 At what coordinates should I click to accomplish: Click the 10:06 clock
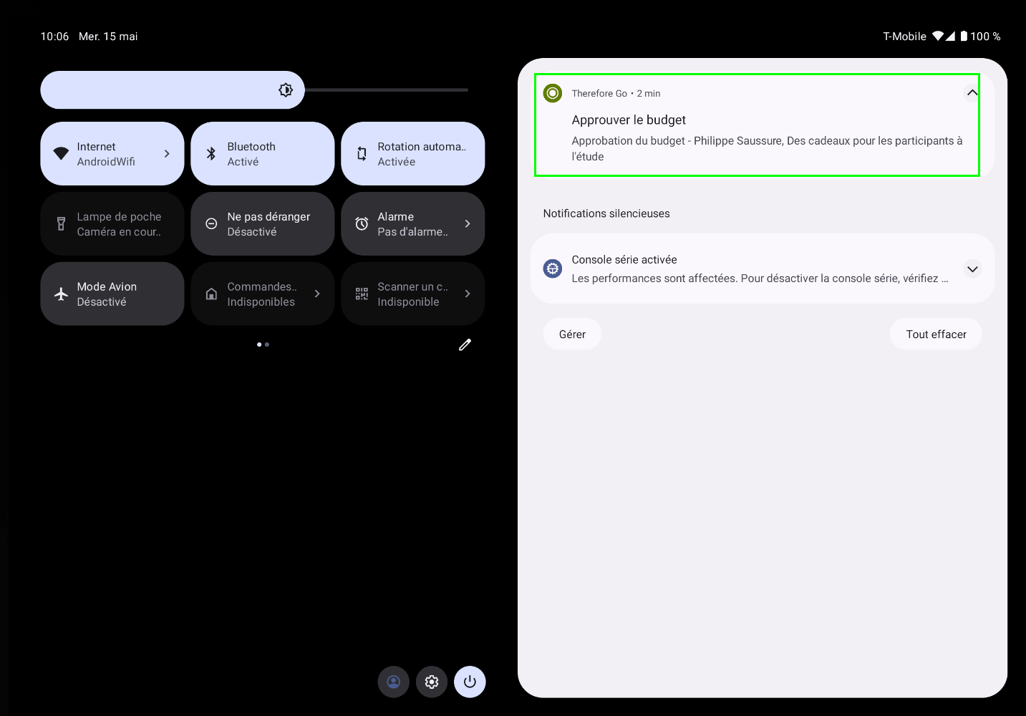pos(54,37)
